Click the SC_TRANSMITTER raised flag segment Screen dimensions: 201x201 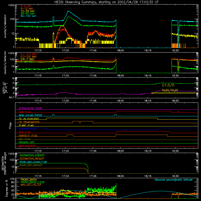point(83,121)
